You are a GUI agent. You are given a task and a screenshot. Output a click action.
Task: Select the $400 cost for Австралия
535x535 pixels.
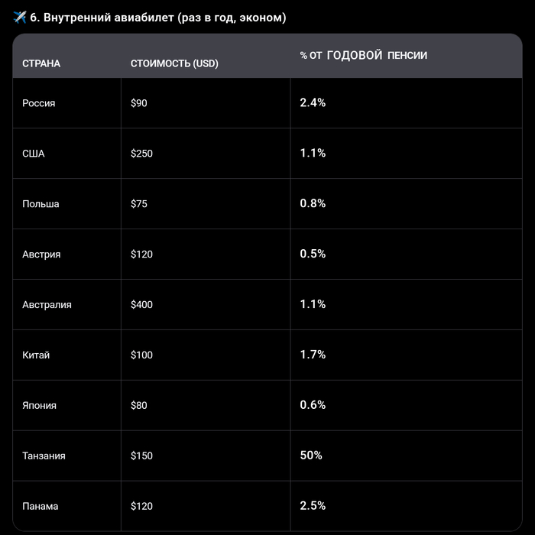point(141,305)
